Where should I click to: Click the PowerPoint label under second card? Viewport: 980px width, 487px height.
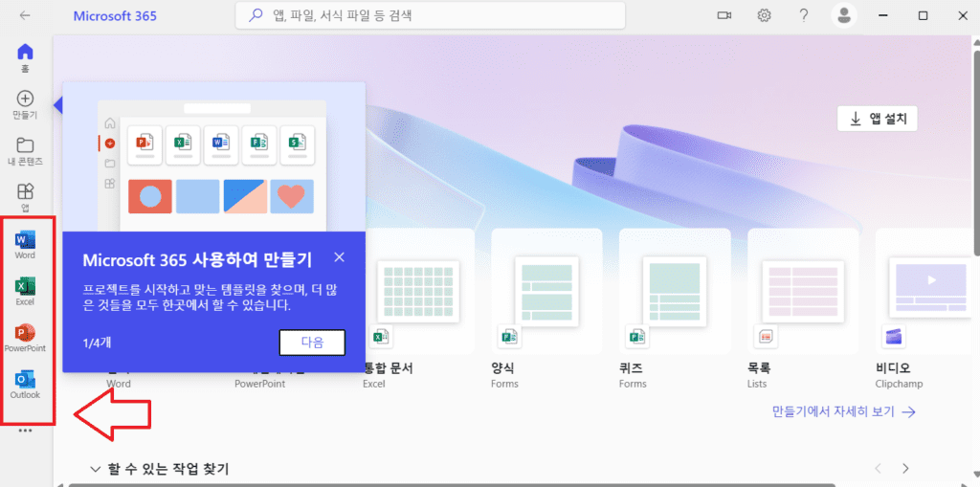[x=260, y=384]
